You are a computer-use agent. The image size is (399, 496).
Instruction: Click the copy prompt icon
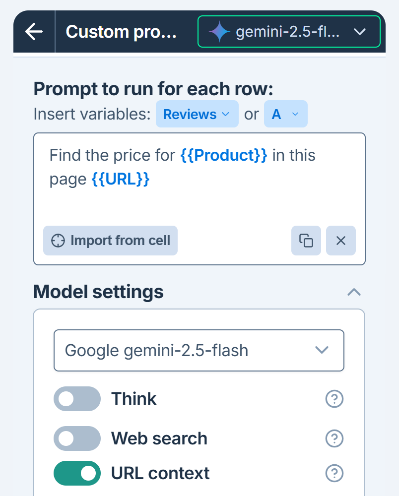pos(306,241)
